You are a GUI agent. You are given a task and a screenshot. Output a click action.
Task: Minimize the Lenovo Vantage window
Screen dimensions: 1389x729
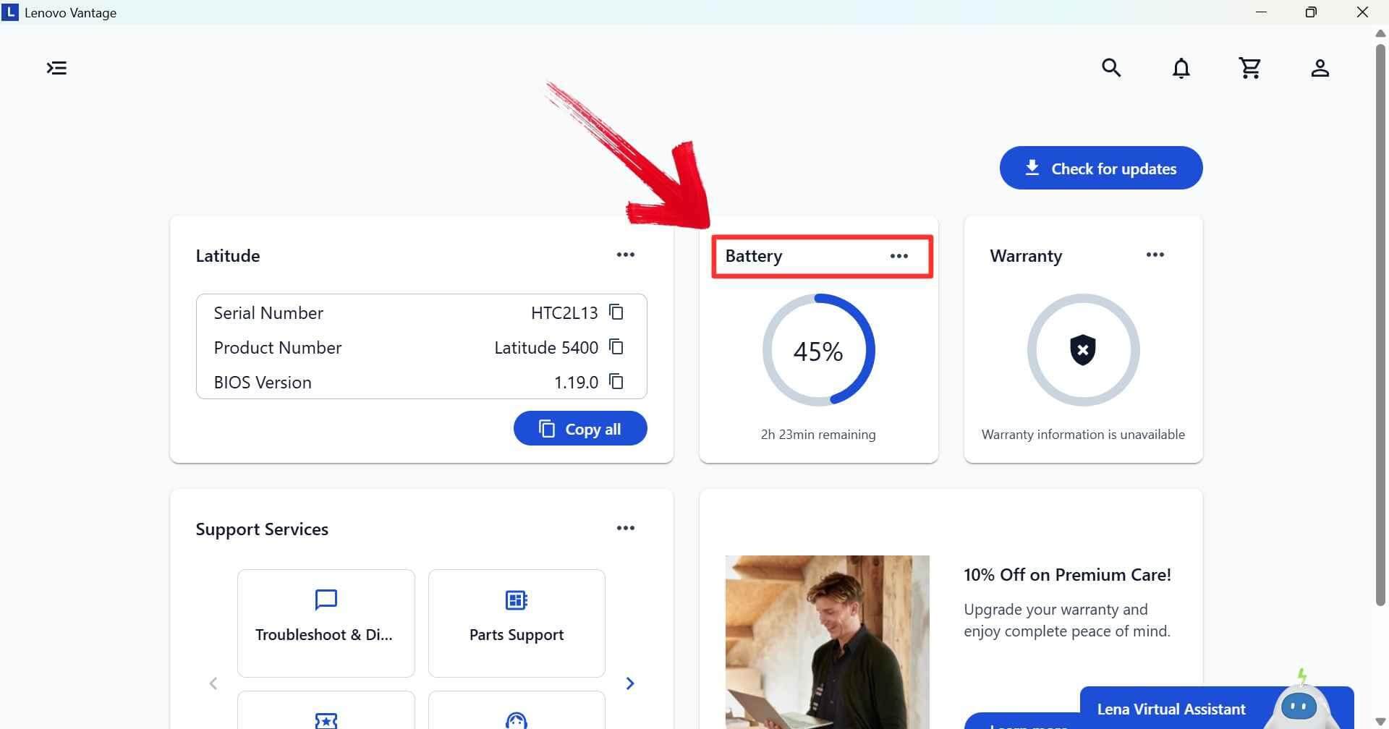tap(1261, 12)
